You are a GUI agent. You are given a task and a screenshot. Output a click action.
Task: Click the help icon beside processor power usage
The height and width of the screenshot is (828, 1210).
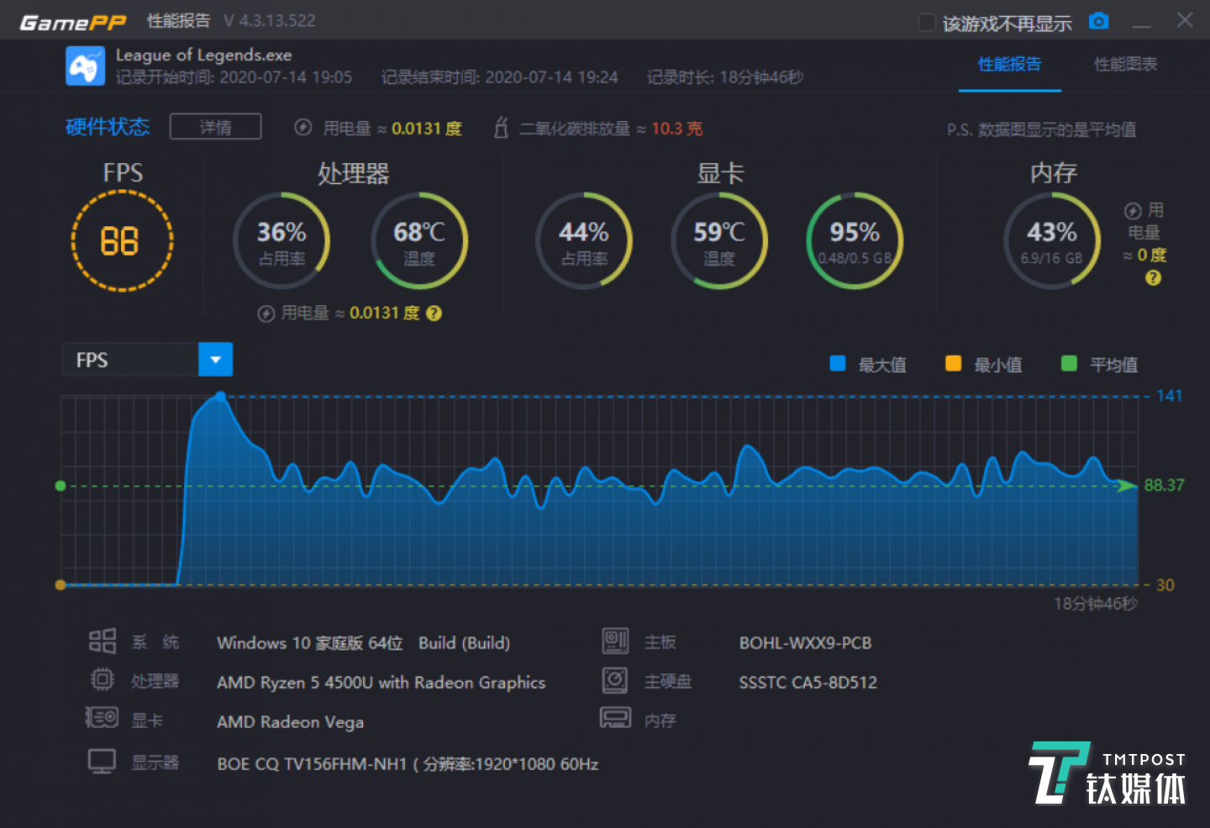434,314
